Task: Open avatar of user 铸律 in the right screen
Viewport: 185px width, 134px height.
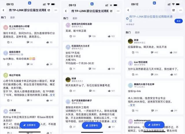Action: click(130, 41)
